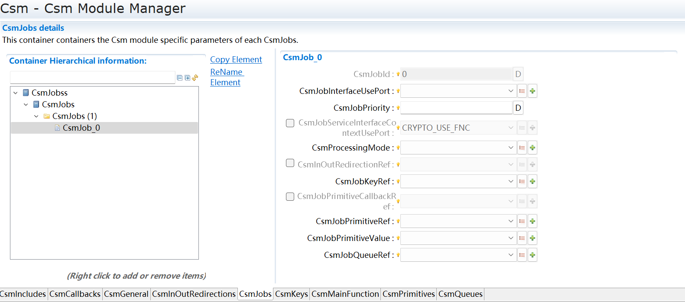Click green plus beside CsmJobQueueRef
This screenshot has width=685, height=302.
coord(532,255)
